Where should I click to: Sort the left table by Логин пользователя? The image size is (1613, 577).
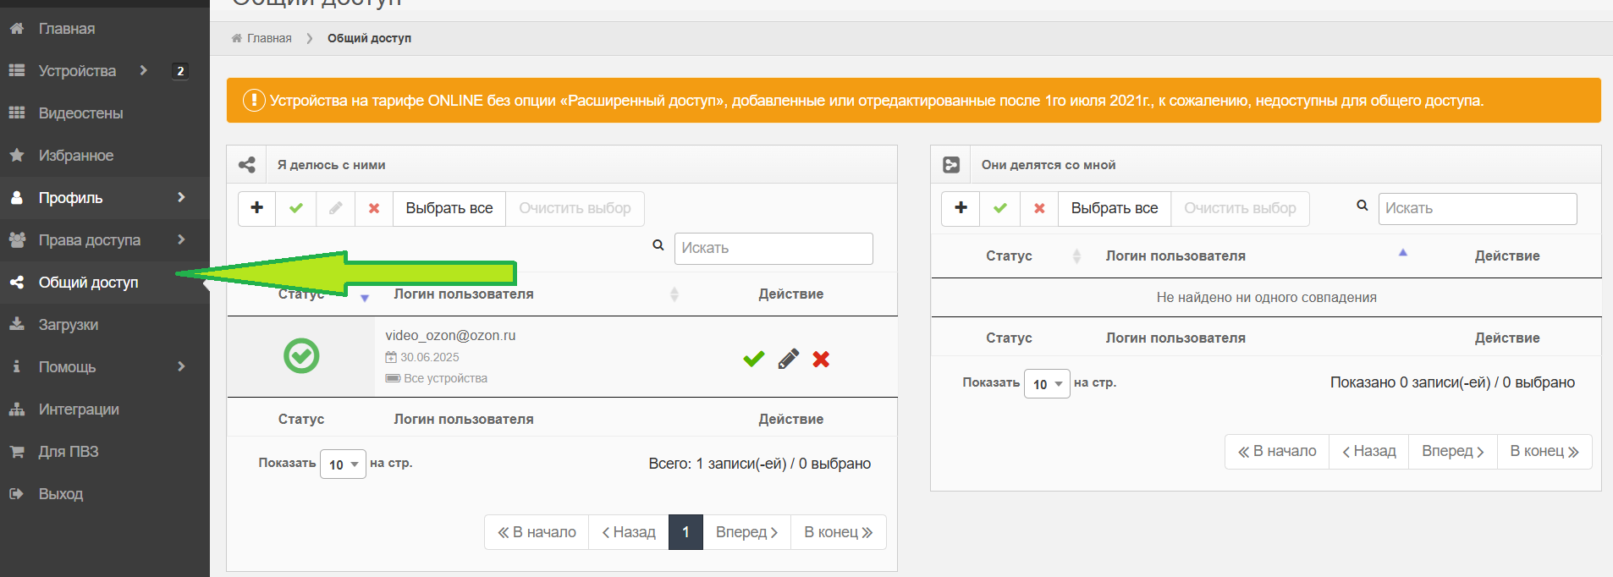click(464, 294)
